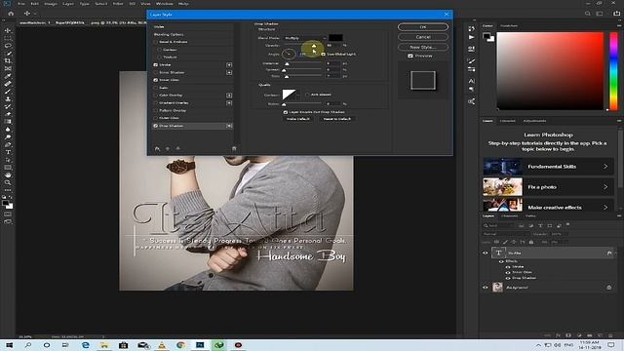Add another Stroke effect with plus icon
Image resolution: width=624 pixels, height=351 pixels.
point(229,65)
